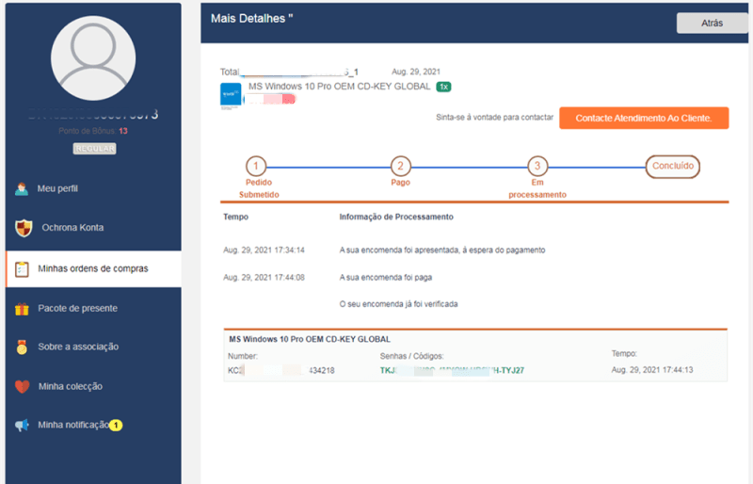
Task: Click the Informação de Processamento header
Action: pos(396,217)
